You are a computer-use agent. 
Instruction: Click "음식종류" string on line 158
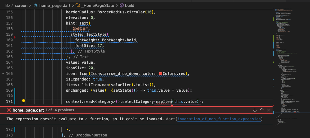point(79,29)
